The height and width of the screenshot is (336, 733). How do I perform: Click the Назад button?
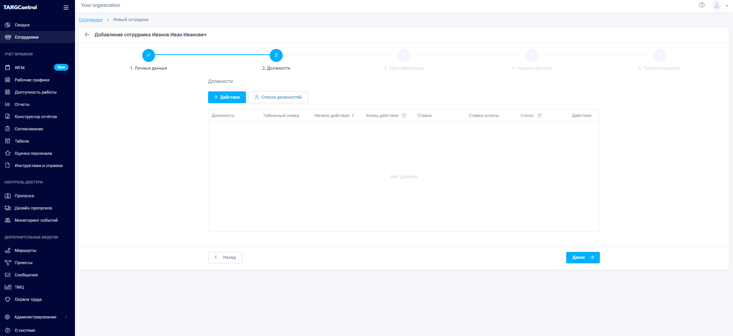pos(225,258)
